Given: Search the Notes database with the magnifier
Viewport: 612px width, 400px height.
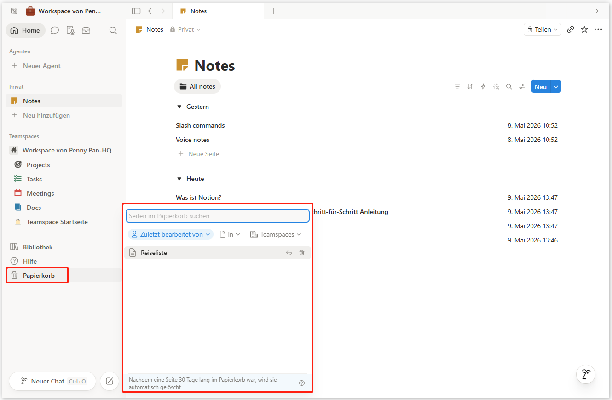Looking at the screenshot, I should 509,86.
